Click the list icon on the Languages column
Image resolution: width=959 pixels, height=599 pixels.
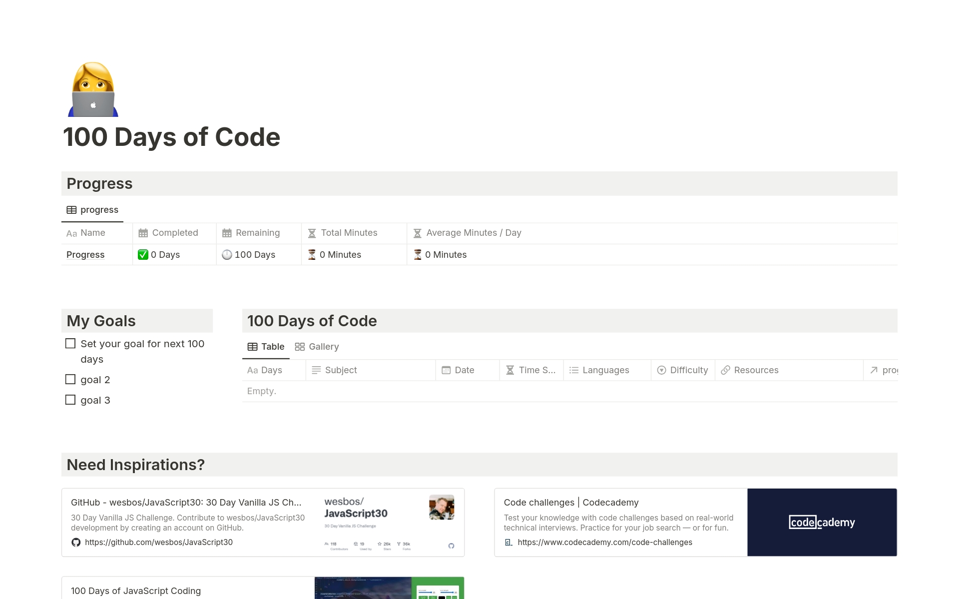point(573,370)
